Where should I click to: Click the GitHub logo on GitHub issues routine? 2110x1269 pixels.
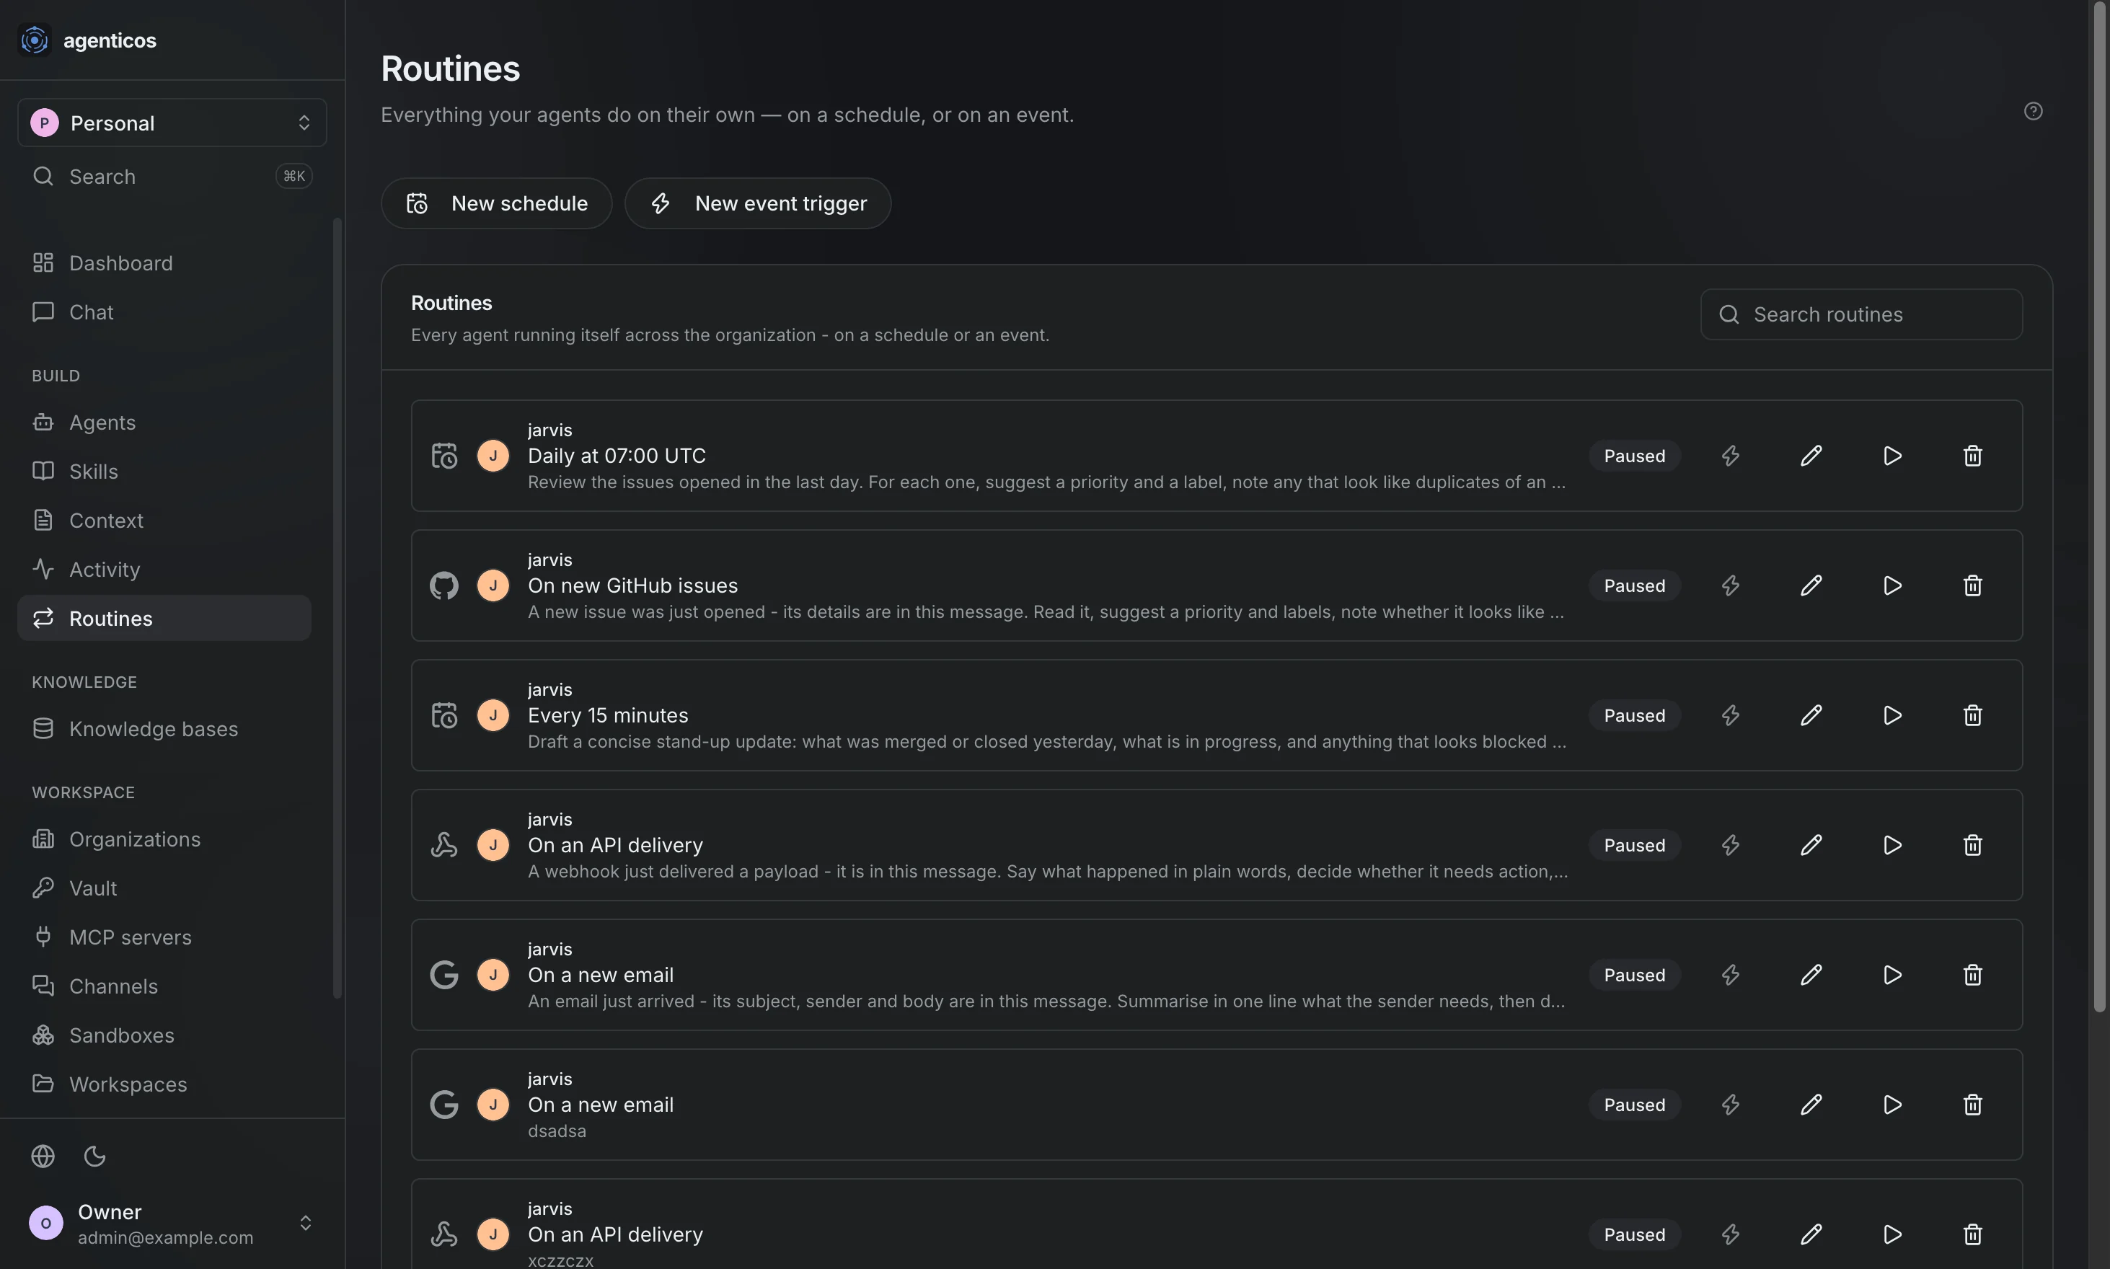[444, 585]
